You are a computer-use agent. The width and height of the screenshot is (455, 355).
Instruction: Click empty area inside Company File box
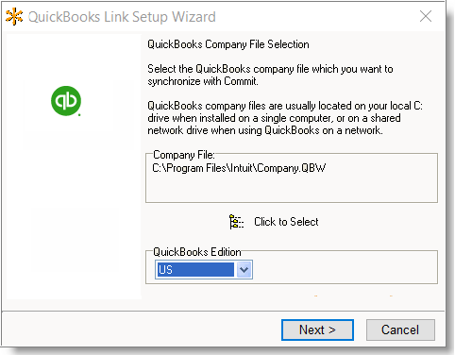click(292, 188)
